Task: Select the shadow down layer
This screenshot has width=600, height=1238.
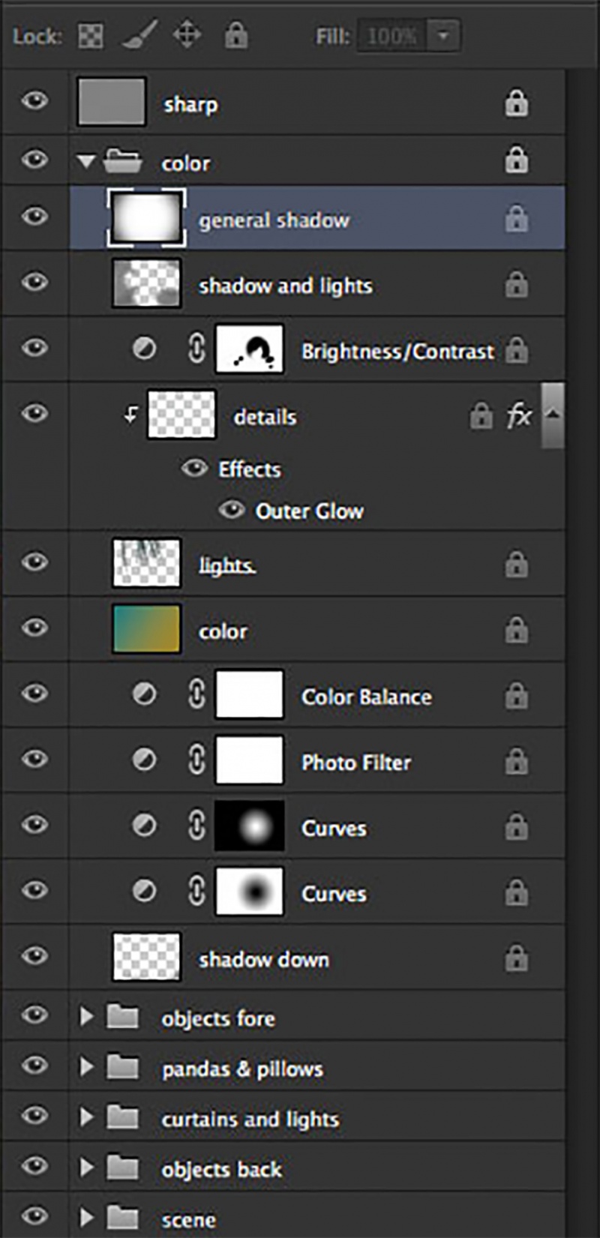Action: pos(263,959)
